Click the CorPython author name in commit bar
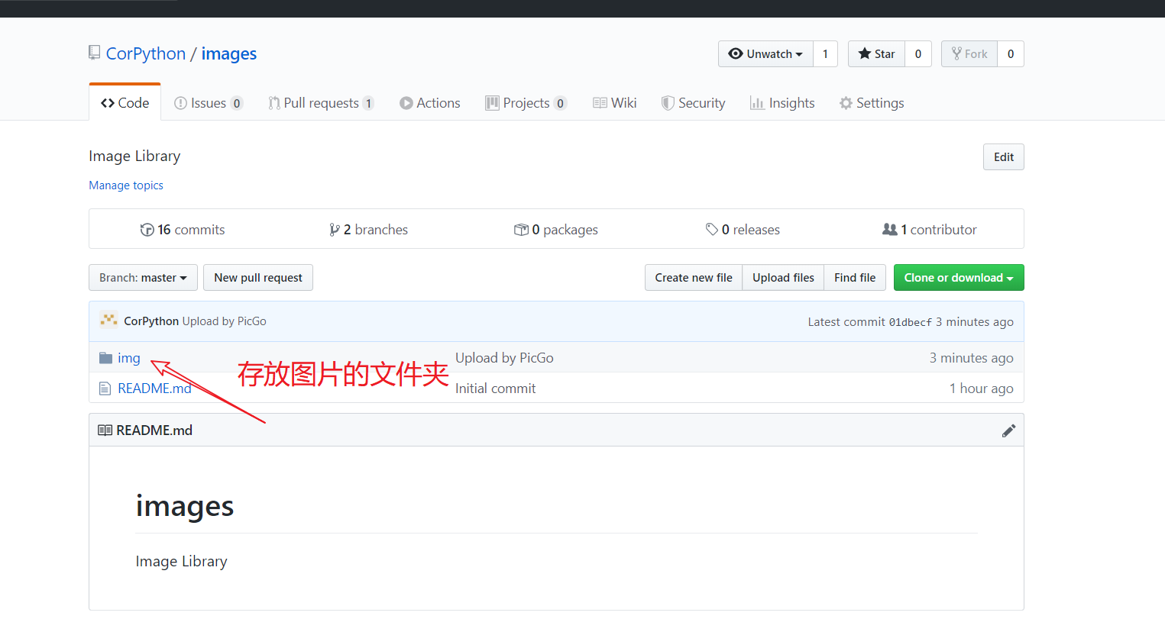Screen dimensions: 1165x619 [151, 321]
